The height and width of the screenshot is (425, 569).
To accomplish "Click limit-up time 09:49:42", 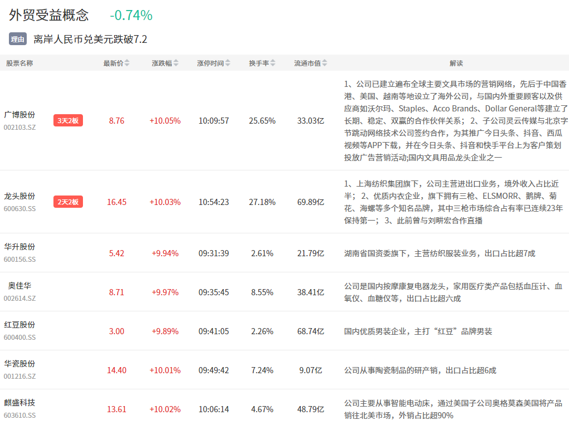I will coord(214,370).
